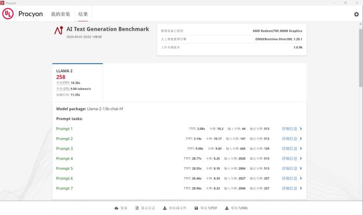The image size is (363, 215).
Task: Switch to the 结果 tab
Action: point(83,14)
